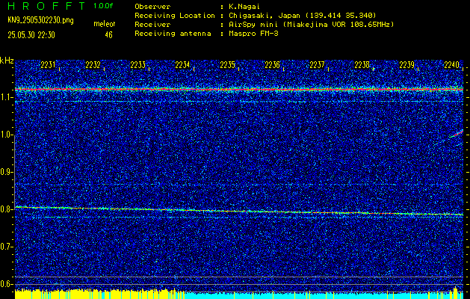Click the 2233 time marker

138,65
